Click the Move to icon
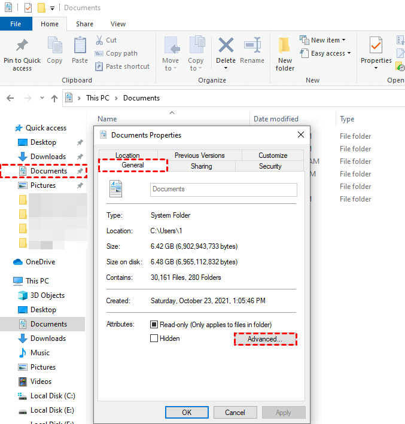405x424 pixels. pyautogui.click(x=172, y=45)
